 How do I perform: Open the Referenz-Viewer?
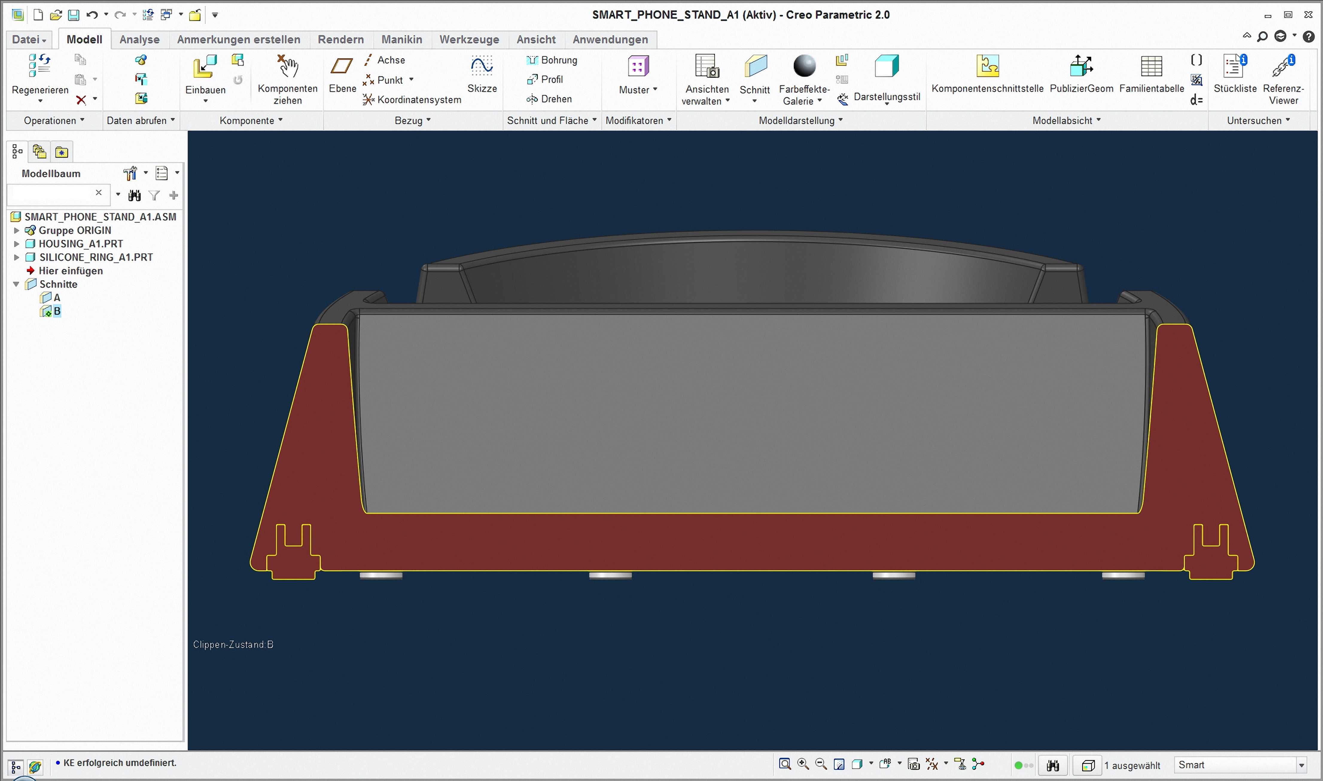1284,79
